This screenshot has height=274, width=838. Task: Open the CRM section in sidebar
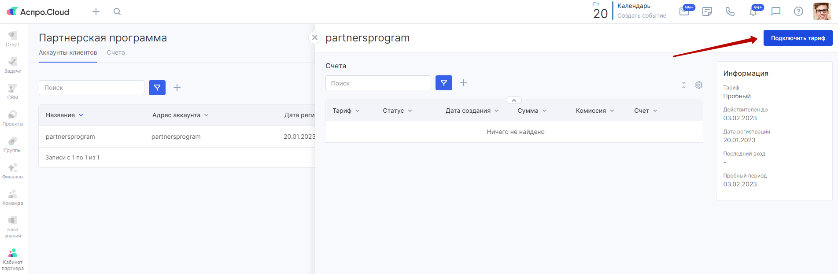click(13, 92)
